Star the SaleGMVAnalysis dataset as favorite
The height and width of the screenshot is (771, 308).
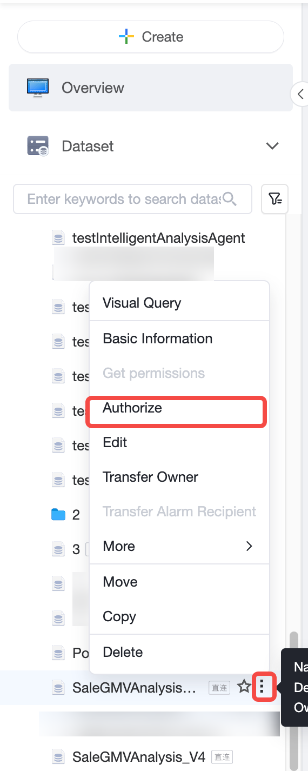coord(244,687)
